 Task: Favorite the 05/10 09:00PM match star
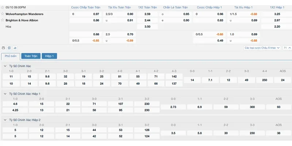pos(3,7)
